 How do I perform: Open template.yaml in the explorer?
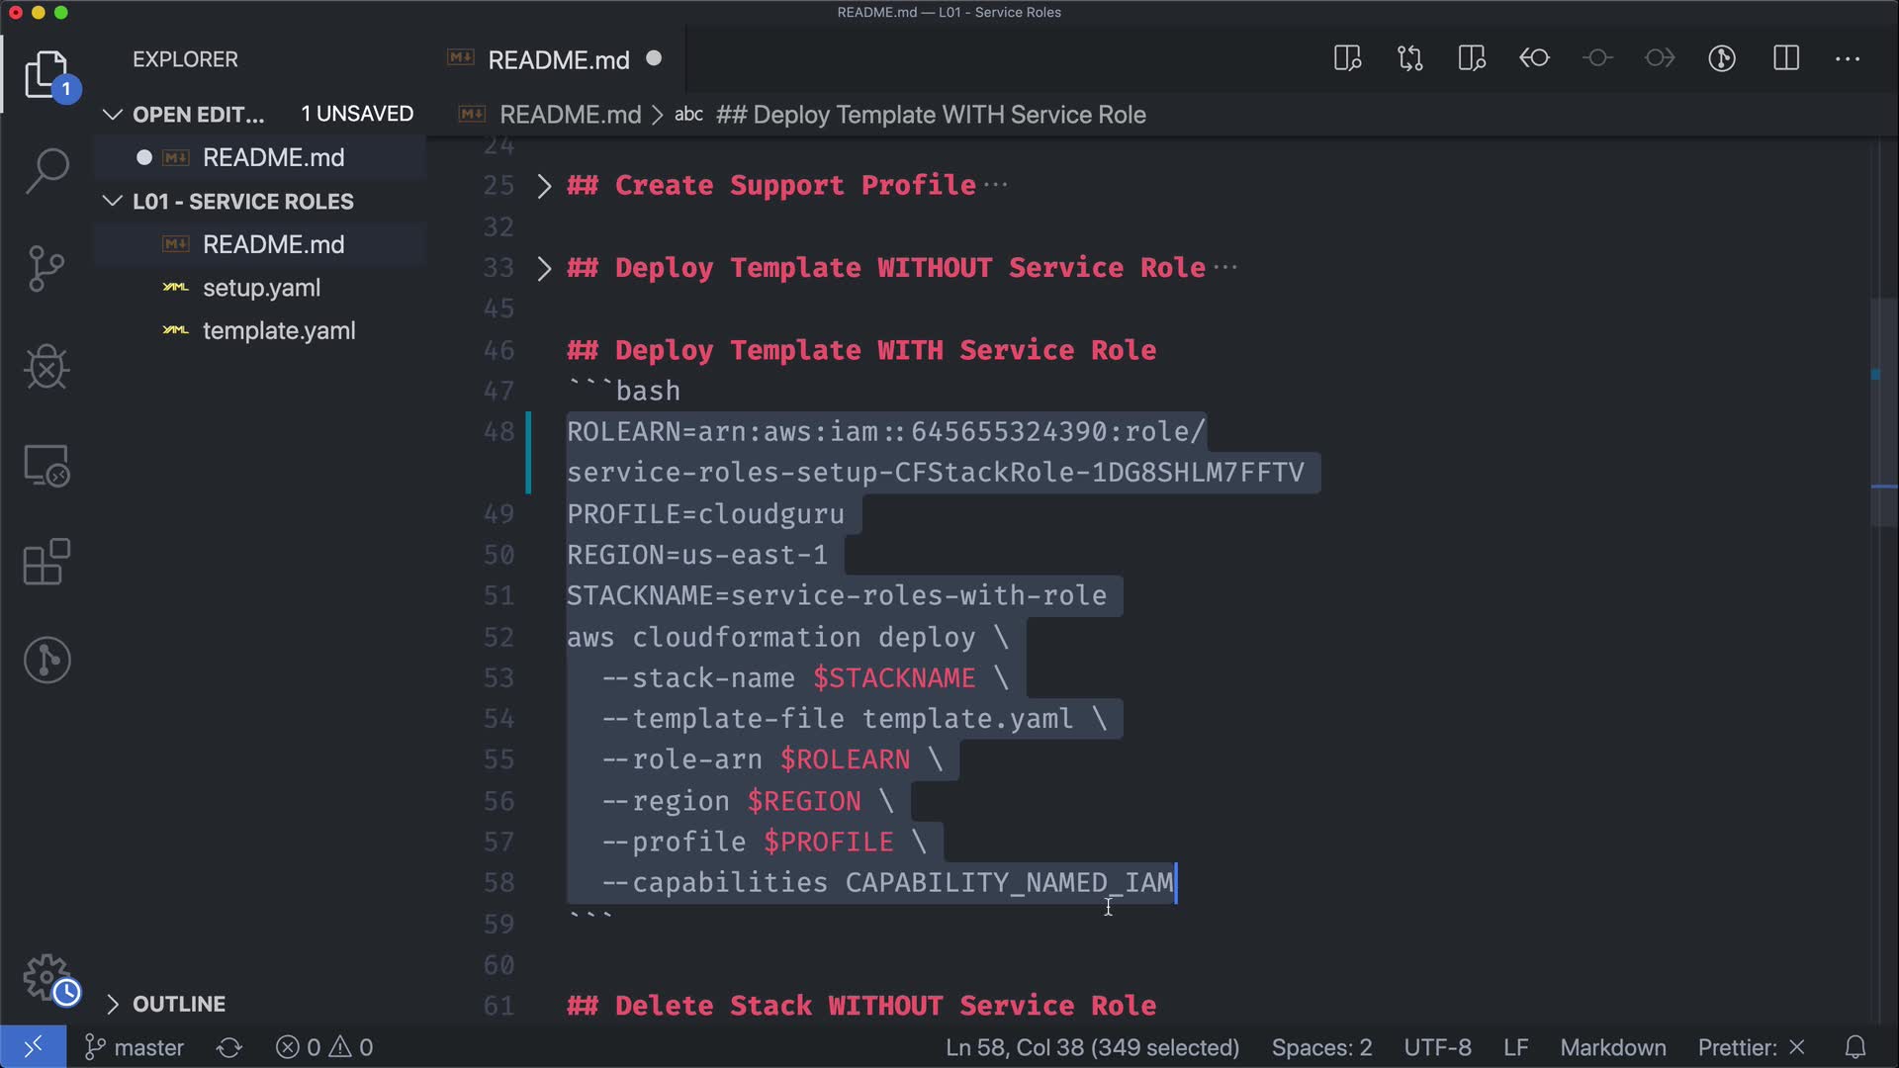point(278,331)
